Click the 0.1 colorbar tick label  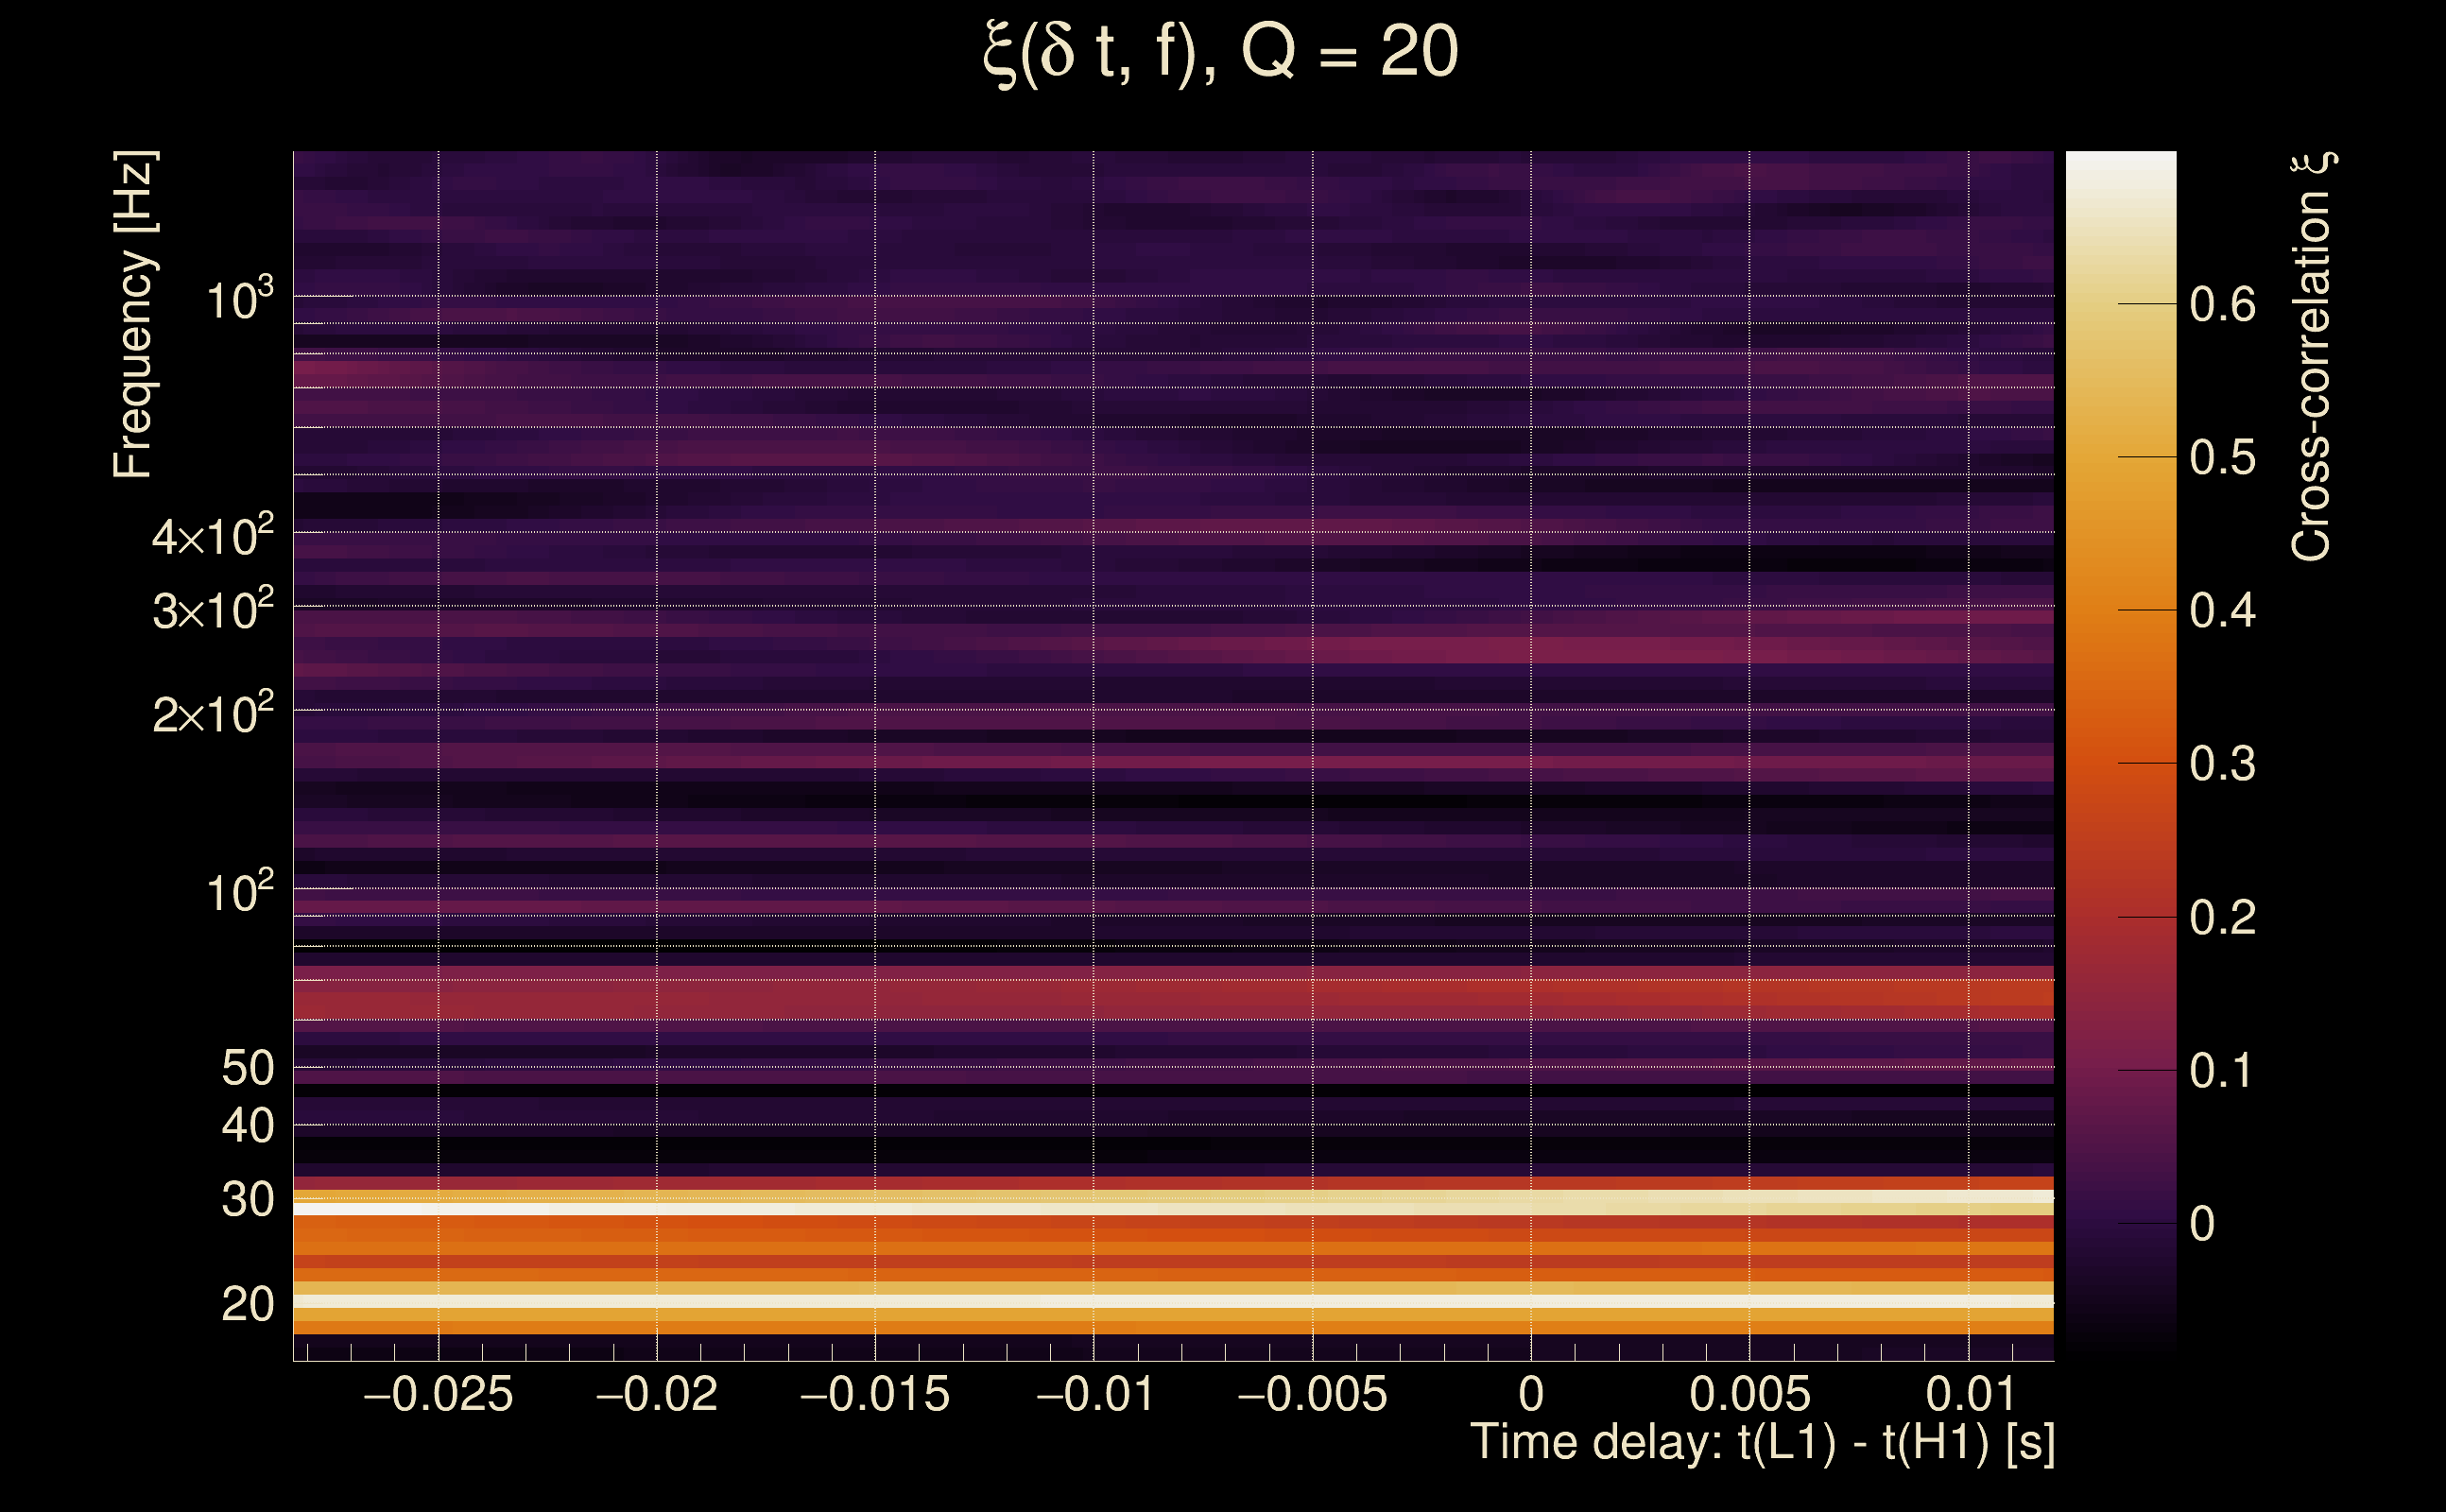pos(2222,1071)
